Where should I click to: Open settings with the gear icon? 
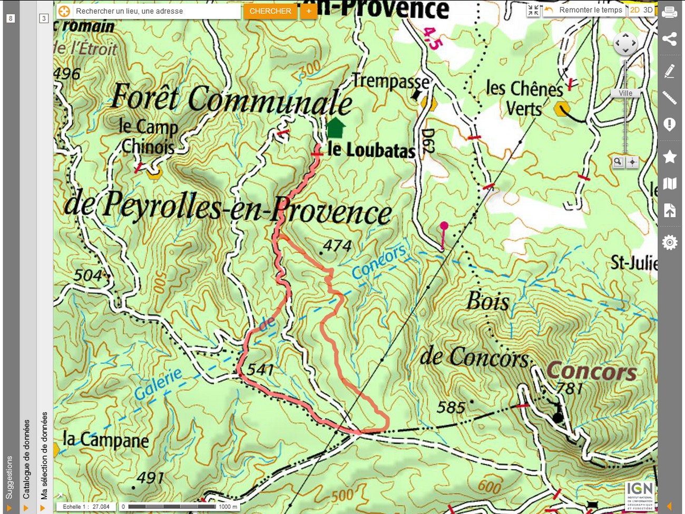pos(670,243)
